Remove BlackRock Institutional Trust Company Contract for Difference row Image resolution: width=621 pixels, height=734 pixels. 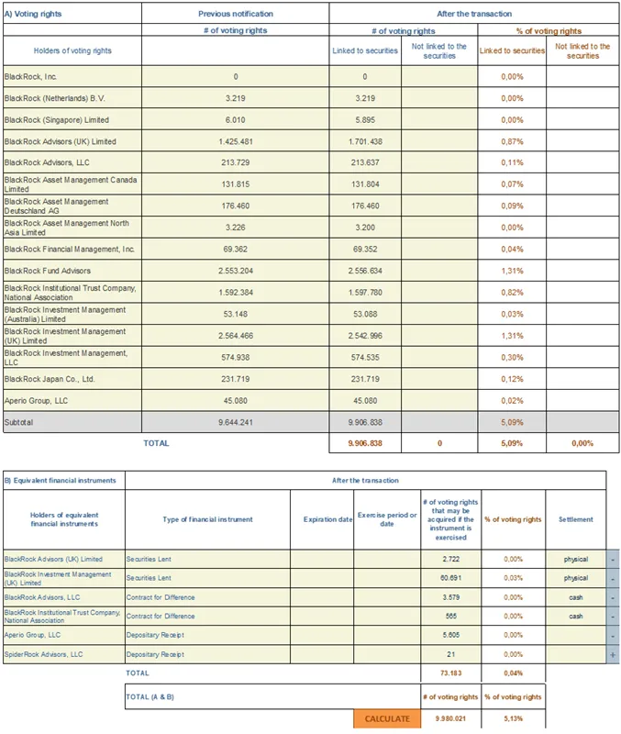tap(613, 616)
